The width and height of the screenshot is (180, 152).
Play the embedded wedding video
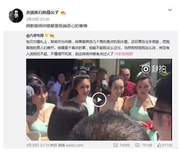click(99, 100)
